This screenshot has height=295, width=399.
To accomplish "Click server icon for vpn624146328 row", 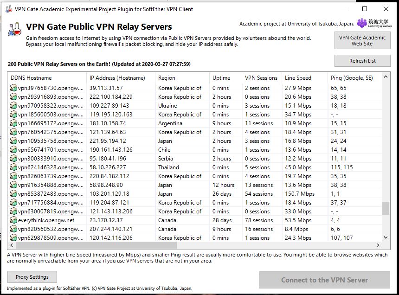I will coord(13,167).
